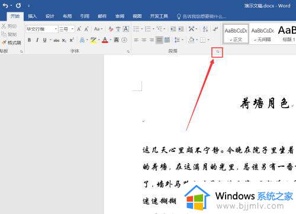Image resolution: width=296 pixels, height=214 pixels.
Task: Open the 审阅 (Review) tab
Action: click(x=120, y=16)
